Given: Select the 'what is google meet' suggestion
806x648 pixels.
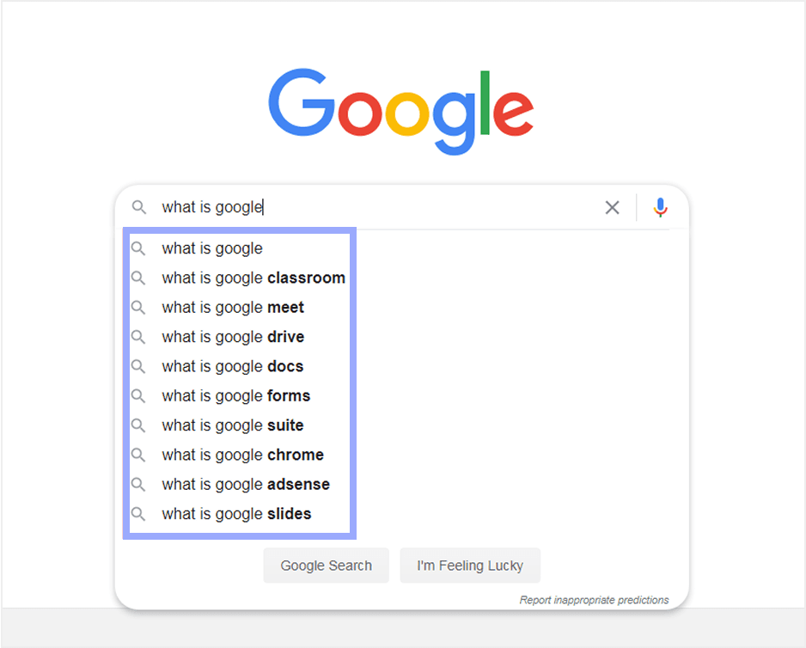Looking at the screenshot, I should pyautogui.click(x=232, y=307).
